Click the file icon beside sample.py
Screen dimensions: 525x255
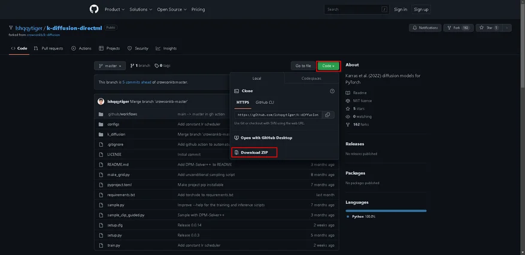101,205
